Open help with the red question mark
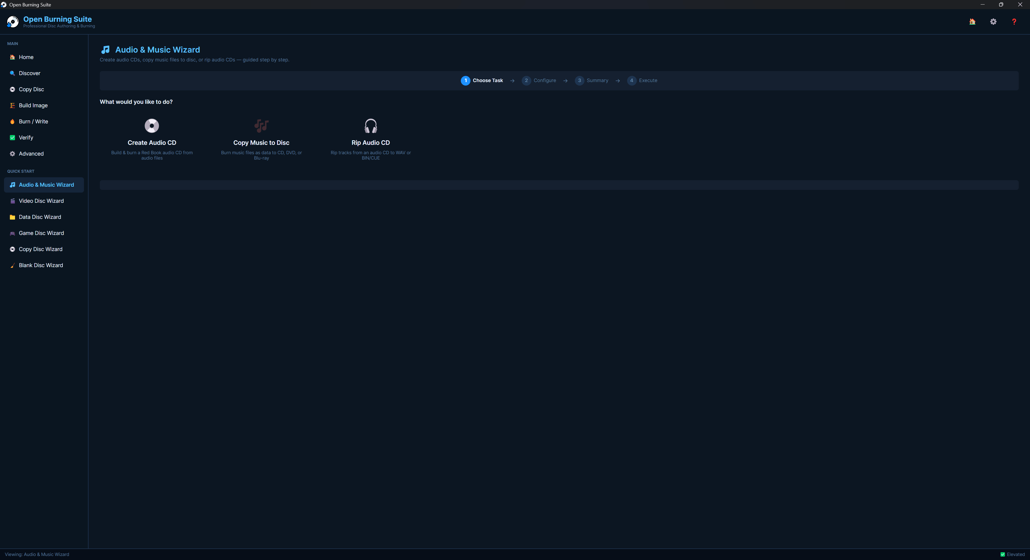Viewport: 1030px width, 560px height. click(x=1014, y=21)
